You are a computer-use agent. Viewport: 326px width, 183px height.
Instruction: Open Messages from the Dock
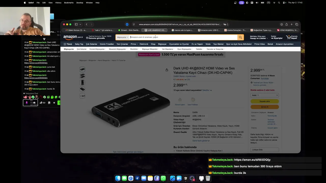point(124,178)
